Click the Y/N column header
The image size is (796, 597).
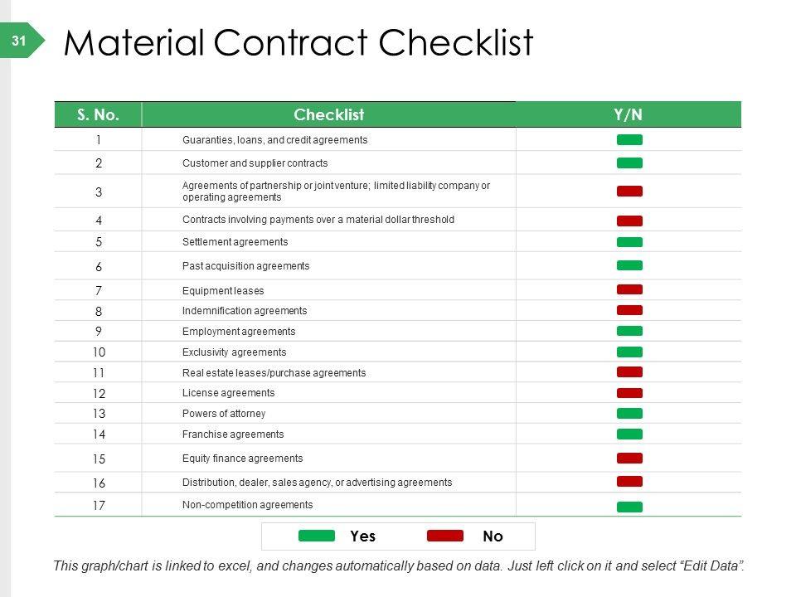tap(628, 114)
